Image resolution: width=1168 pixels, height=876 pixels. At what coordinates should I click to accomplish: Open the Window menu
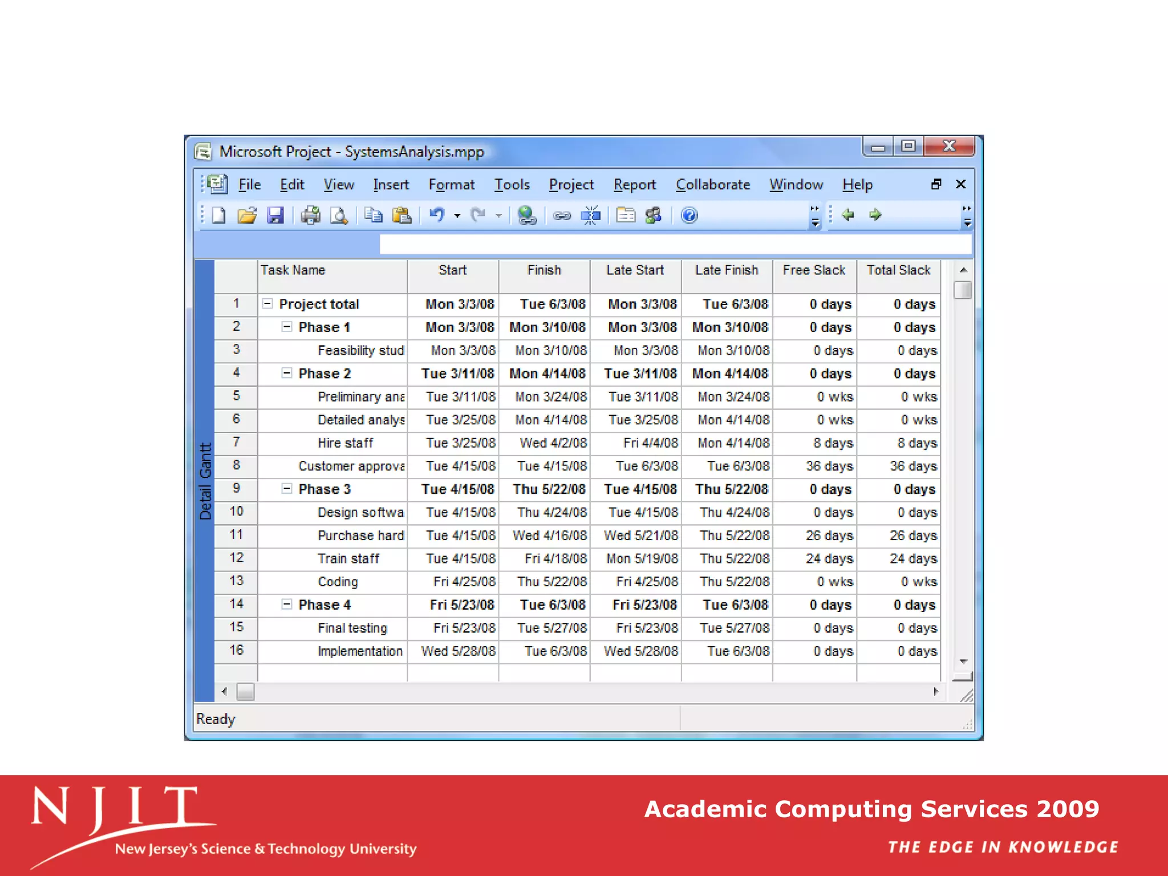796,185
